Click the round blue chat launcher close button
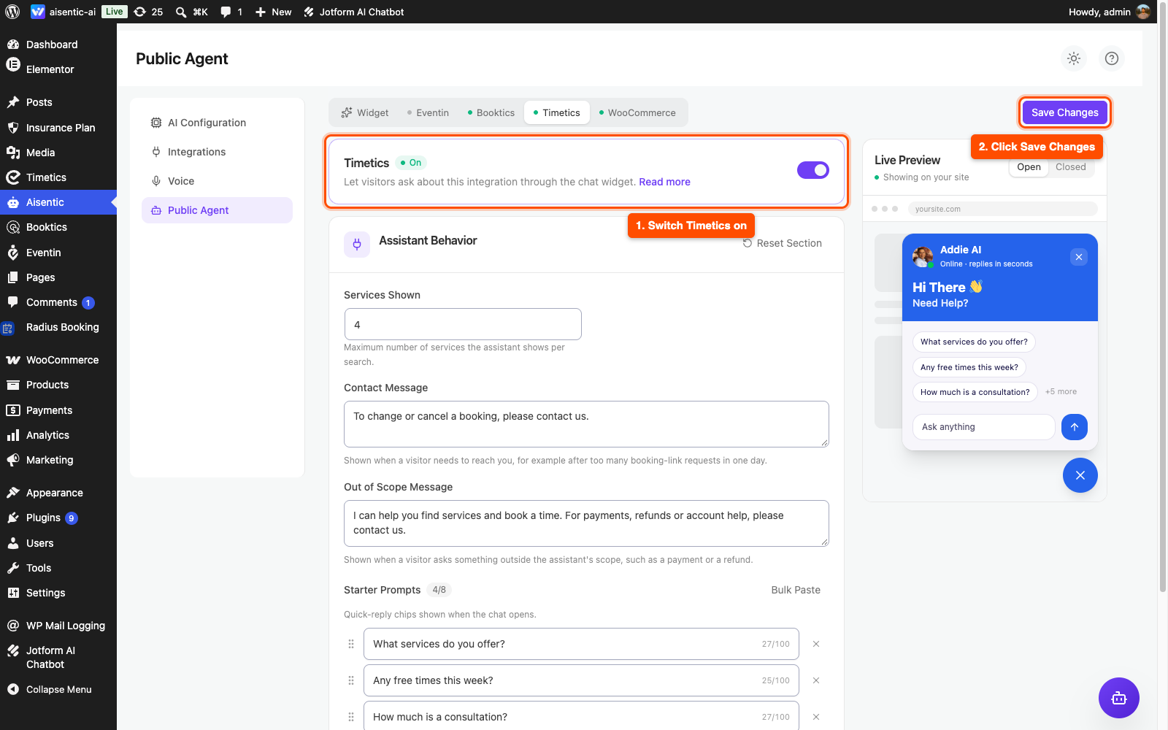This screenshot has height=730, width=1168. pyautogui.click(x=1080, y=475)
